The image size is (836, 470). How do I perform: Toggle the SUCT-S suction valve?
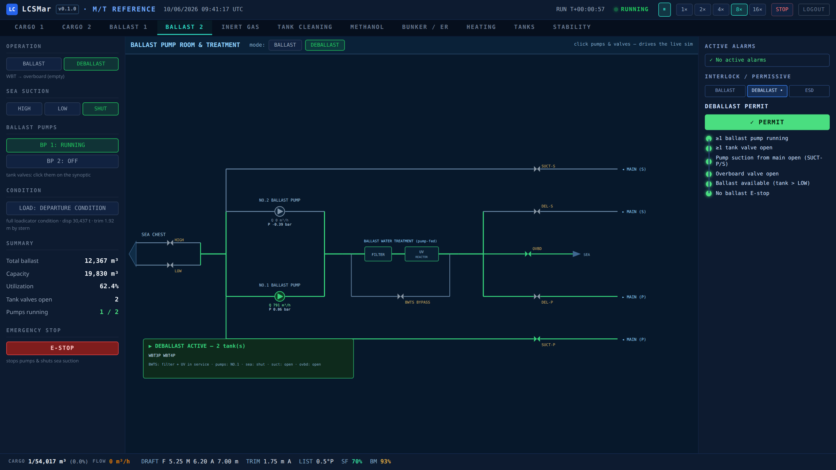[537, 169]
